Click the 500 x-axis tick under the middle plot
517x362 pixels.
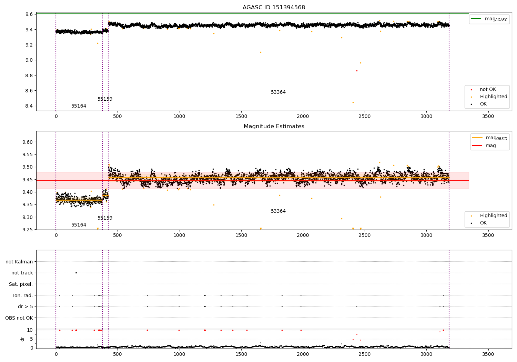[x=118, y=235]
